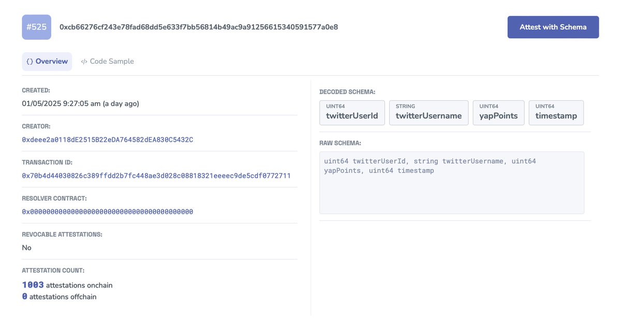Open the Overview tab

pos(47,61)
